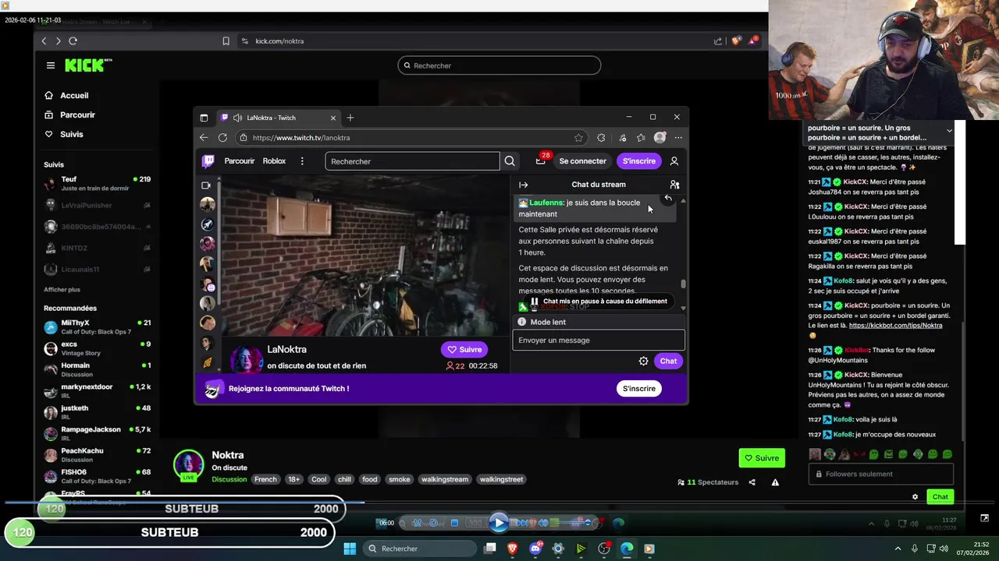Open Twitch Parcourir
This screenshot has height=561, width=999.
coord(240,161)
